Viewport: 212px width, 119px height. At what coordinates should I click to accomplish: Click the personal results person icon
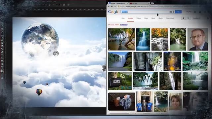(x=183, y=18)
